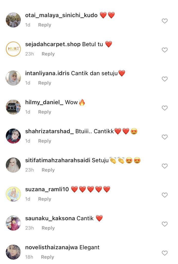Like sitifatimahzaharahsaidi's Setuju comment
178x264 pixels.
pos(165,166)
